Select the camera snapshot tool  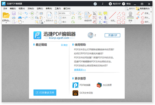[41, 13]
